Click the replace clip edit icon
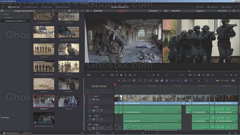The width and height of the screenshot is (240, 135). coord(151,80)
